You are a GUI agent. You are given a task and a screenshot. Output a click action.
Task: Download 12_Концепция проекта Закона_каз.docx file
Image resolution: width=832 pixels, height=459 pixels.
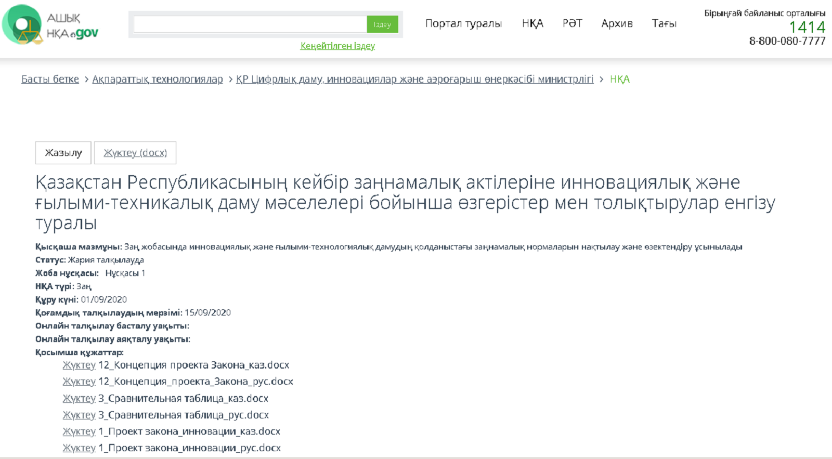[x=79, y=365]
